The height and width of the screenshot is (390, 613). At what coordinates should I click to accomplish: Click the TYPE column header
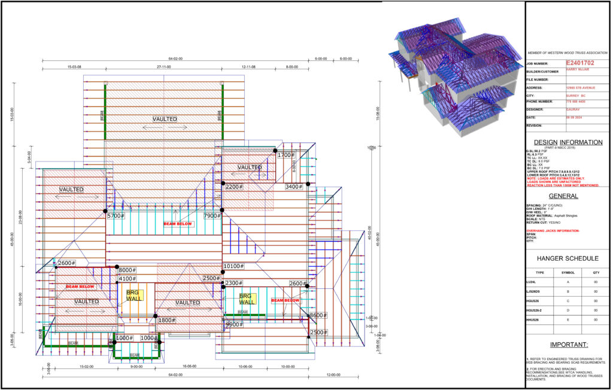(x=539, y=272)
